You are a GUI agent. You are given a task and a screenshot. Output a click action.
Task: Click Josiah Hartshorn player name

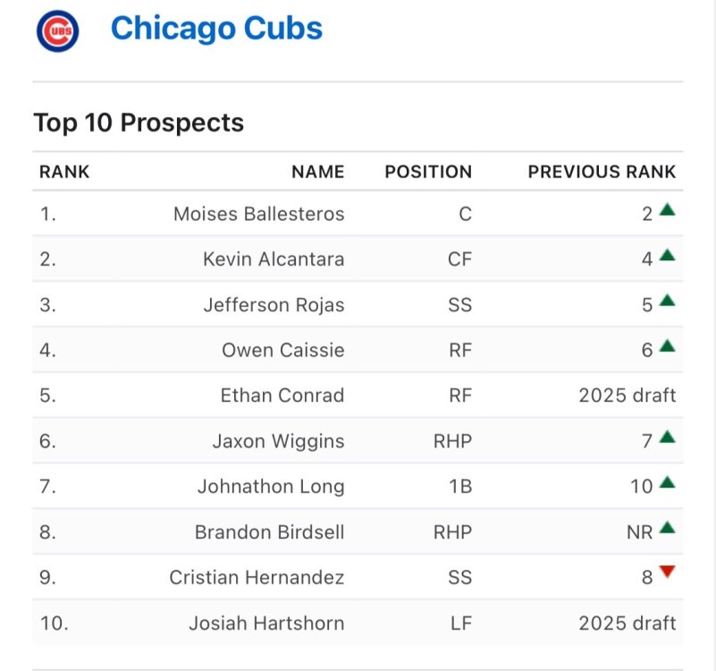266,624
